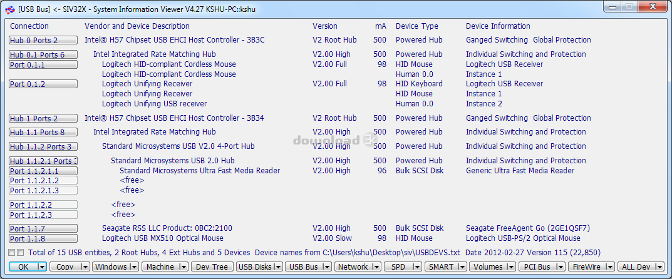Viewport: 672px width, 279px height.
Task: Click the HID Keyboard device type
Action: (419, 83)
